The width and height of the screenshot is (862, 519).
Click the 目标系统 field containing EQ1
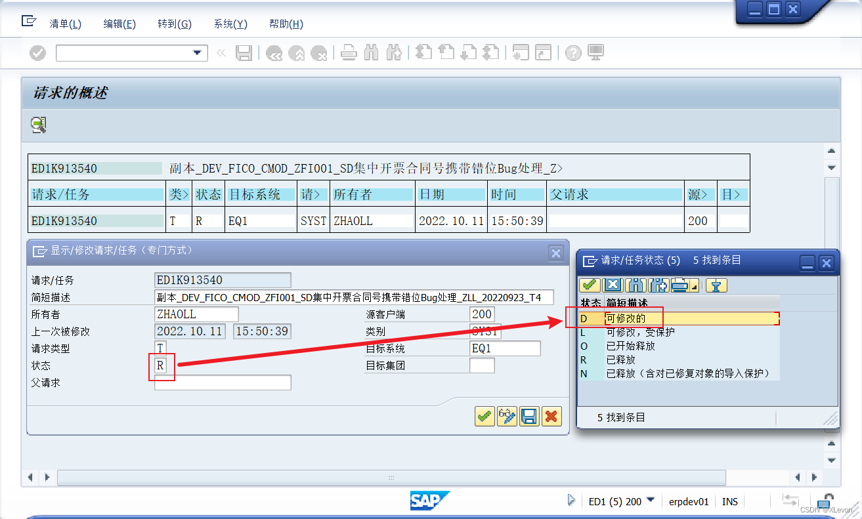coord(505,348)
